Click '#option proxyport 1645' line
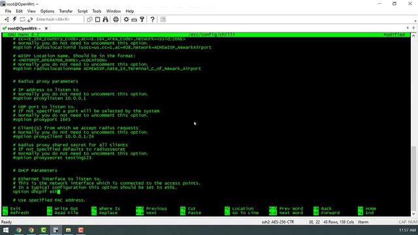 (x=42, y=119)
